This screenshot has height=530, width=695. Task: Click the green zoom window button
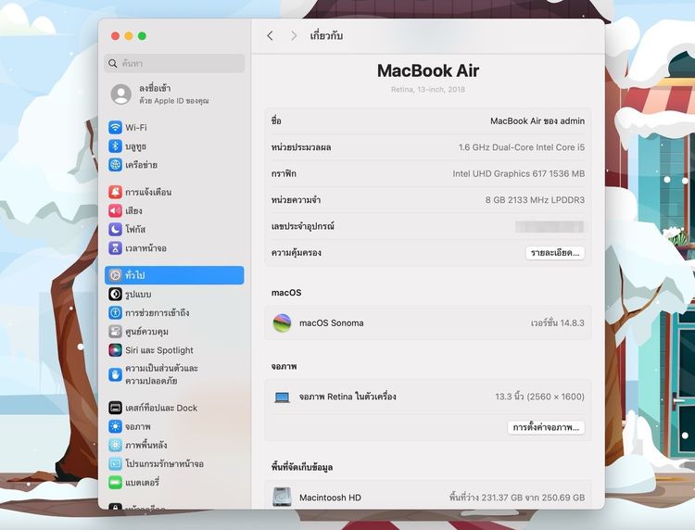click(143, 36)
